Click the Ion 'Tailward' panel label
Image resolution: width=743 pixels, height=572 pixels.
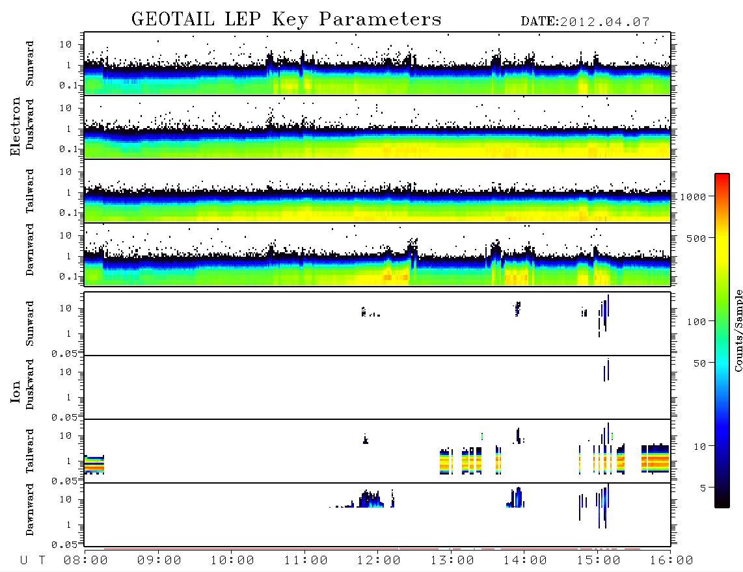[30, 451]
